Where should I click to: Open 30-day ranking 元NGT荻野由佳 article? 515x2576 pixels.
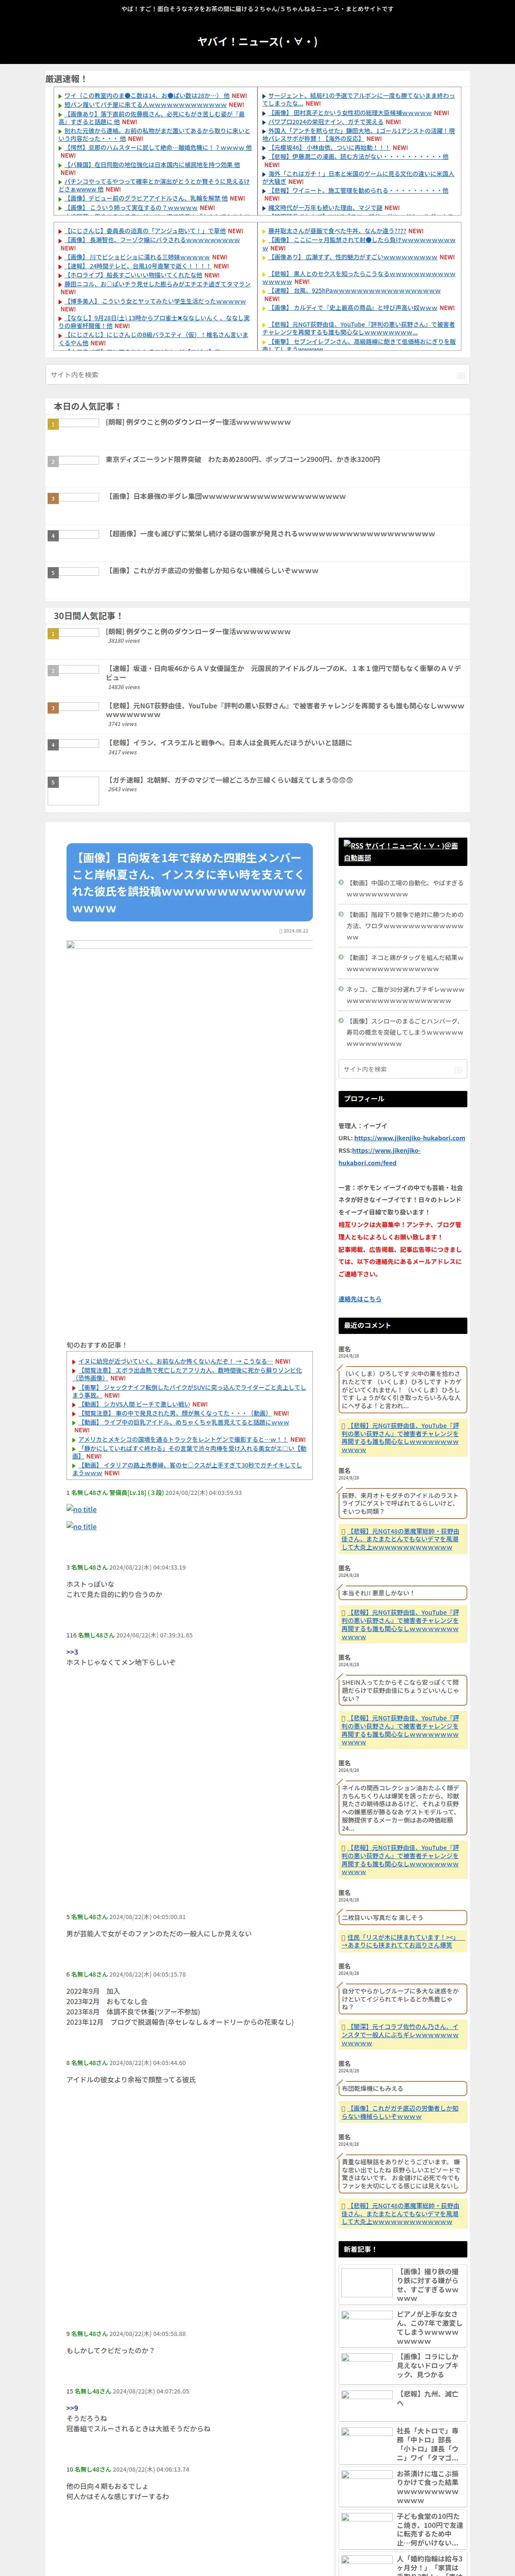click(284, 710)
